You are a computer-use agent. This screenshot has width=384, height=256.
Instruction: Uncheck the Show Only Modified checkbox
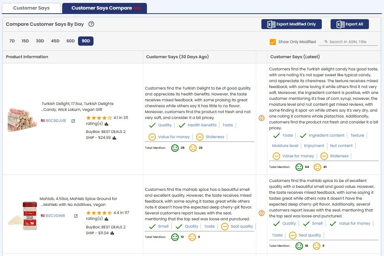[x=273, y=42]
